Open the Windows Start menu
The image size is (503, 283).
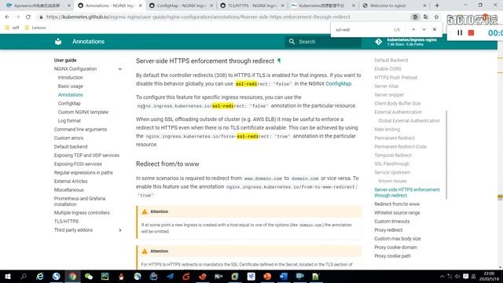coord(8,276)
